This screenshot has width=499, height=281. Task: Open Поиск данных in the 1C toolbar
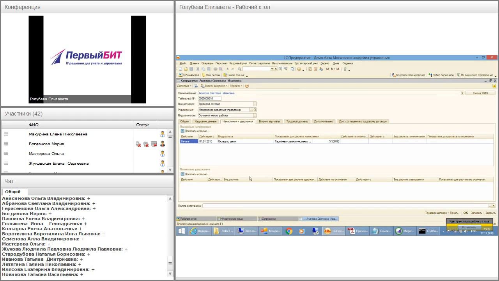click(x=234, y=75)
